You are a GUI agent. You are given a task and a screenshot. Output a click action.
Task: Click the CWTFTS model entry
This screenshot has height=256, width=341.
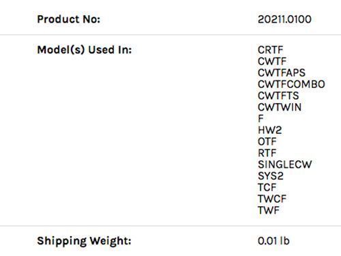tap(278, 96)
